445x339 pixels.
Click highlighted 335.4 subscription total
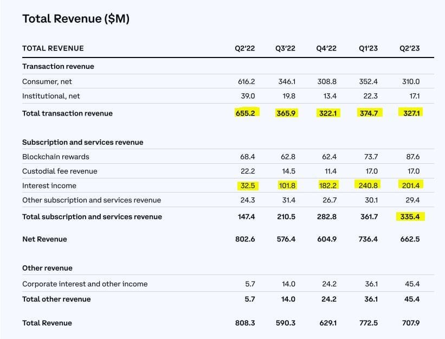point(410,216)
